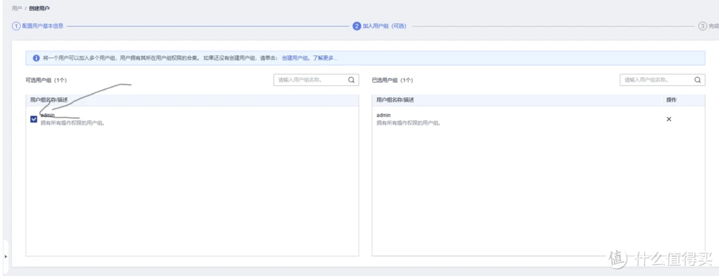Remove admin from selected groups with X

[668, 119]
